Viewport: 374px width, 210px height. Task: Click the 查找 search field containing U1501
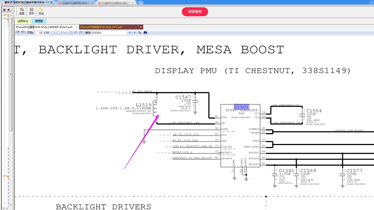point(110,32)
